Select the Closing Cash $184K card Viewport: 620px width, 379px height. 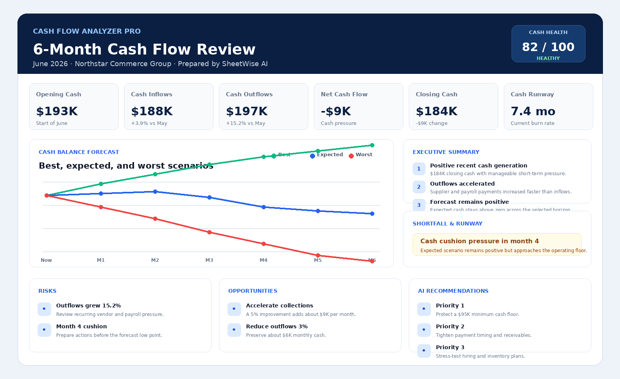(x=453, y=107)
